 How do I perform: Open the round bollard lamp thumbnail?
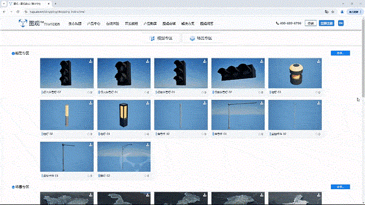coord(295,73)
